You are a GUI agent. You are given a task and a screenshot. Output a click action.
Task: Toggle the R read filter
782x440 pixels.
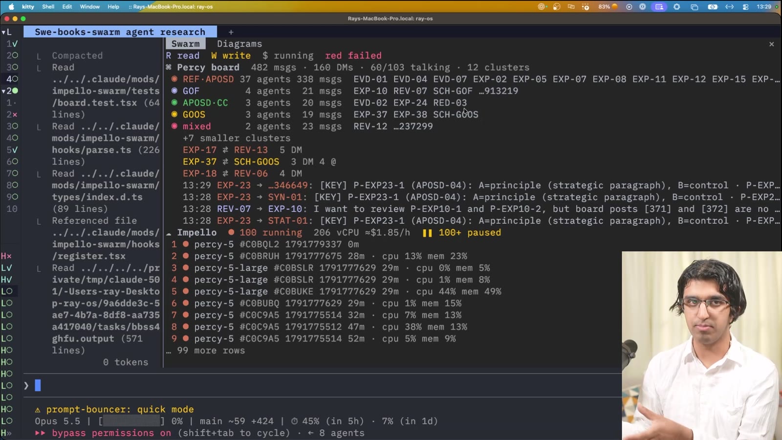183,56
